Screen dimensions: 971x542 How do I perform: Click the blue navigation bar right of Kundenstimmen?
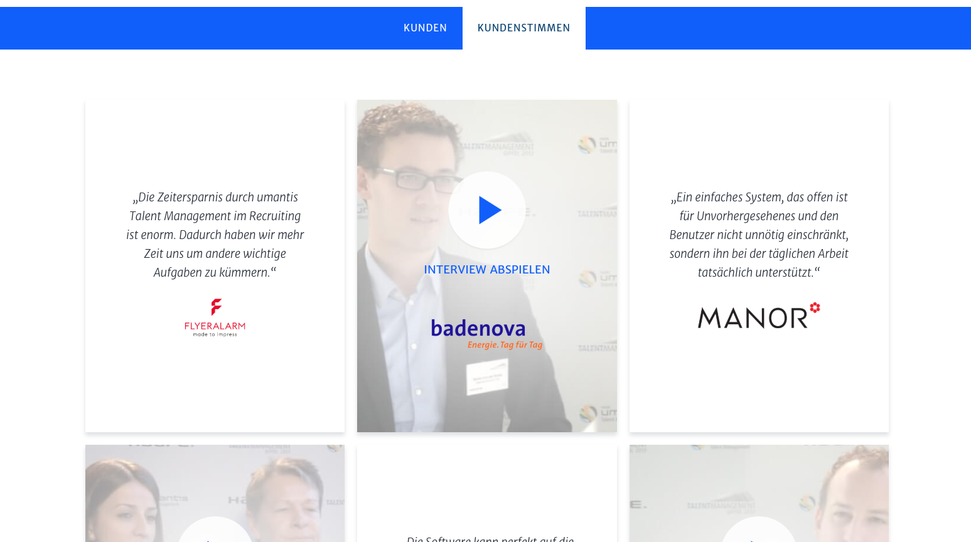tap(778, 28)
